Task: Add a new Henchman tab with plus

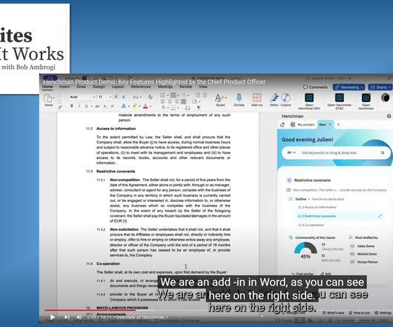Action: click(338, 124)
